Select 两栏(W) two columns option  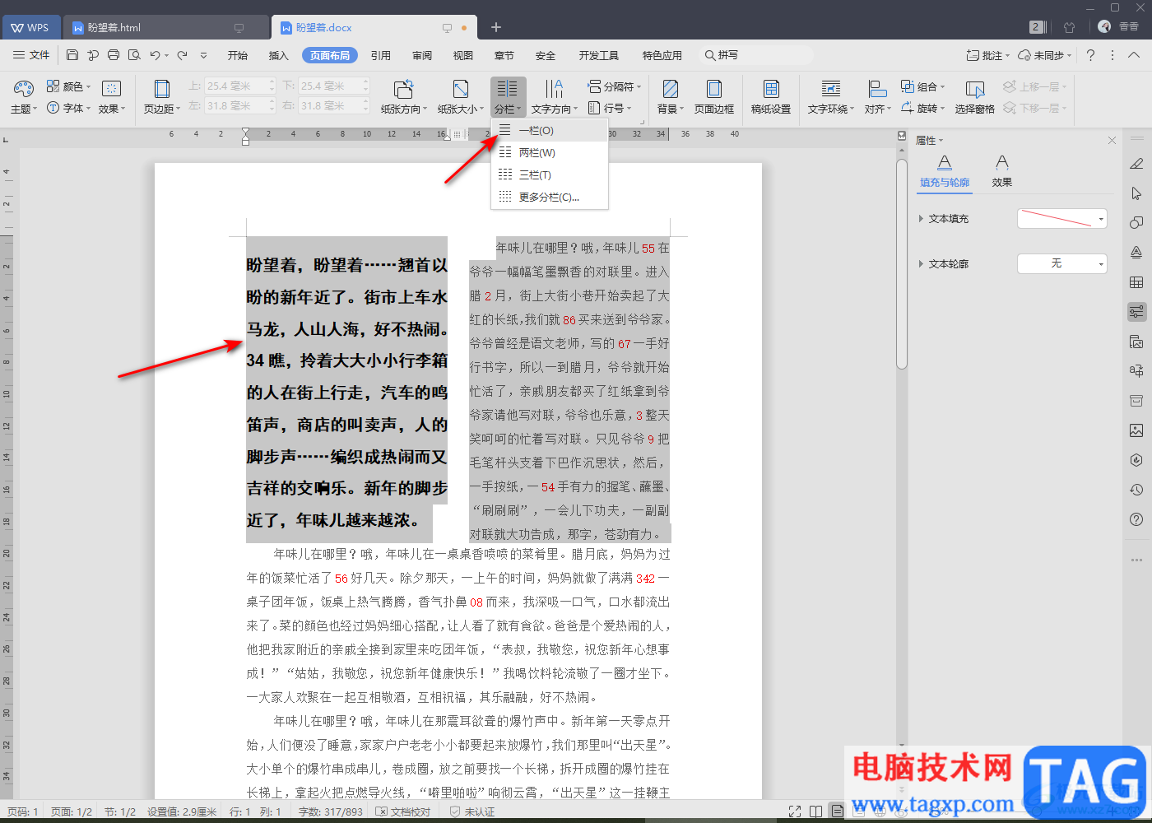(x=549, y=152)
